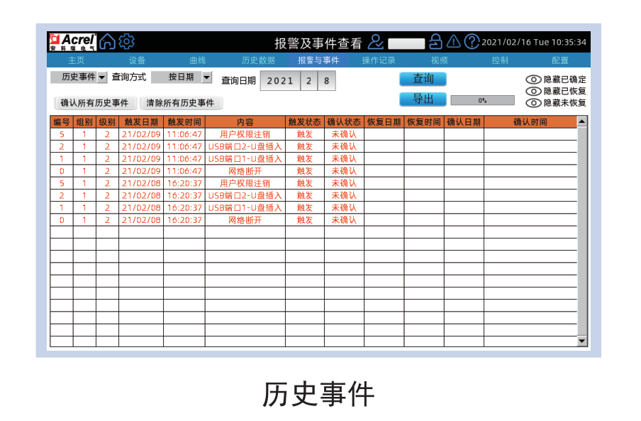Select the year field showing 2021
Screen dimensions: 641x421
click(x=280, y=81)
